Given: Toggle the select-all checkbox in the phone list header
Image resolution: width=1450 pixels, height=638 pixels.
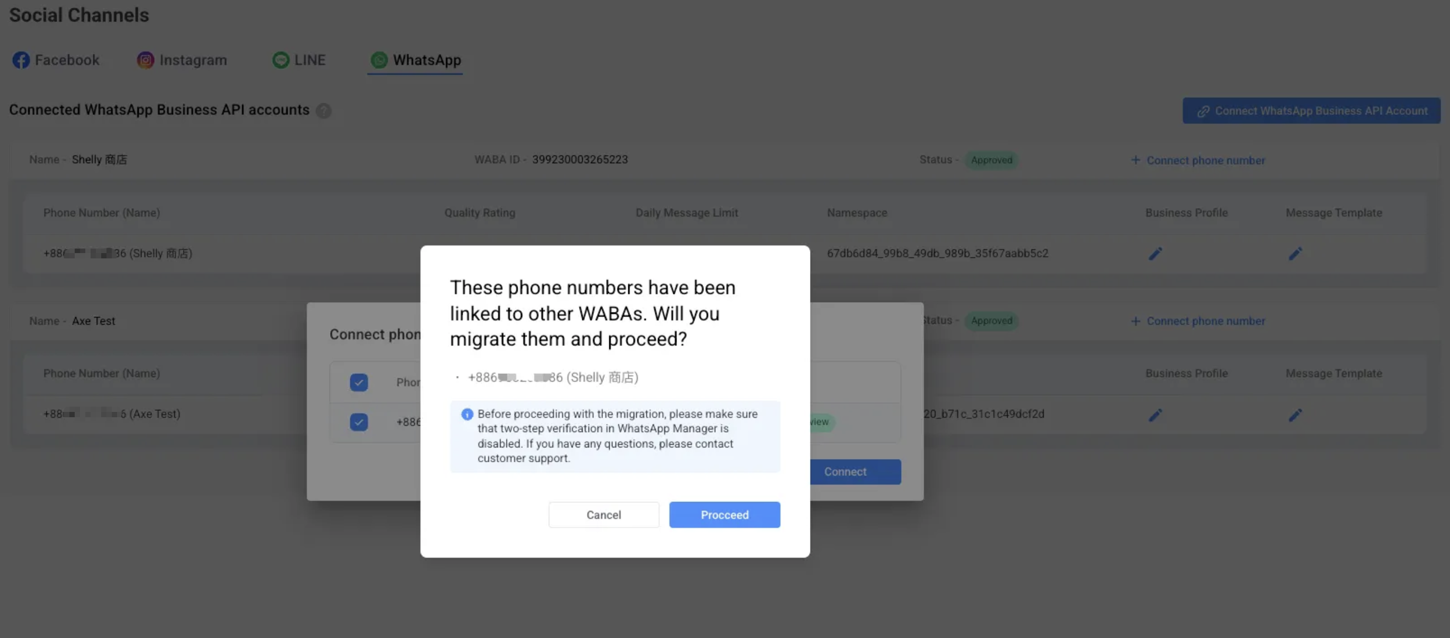Looking at the screenshot, I should pyautogui.click(x=359, y=383).
